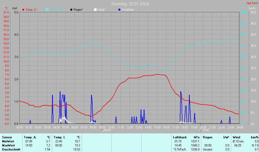
Task: Select the 'Wind*' legend label
Action: [x=101, y=10]
